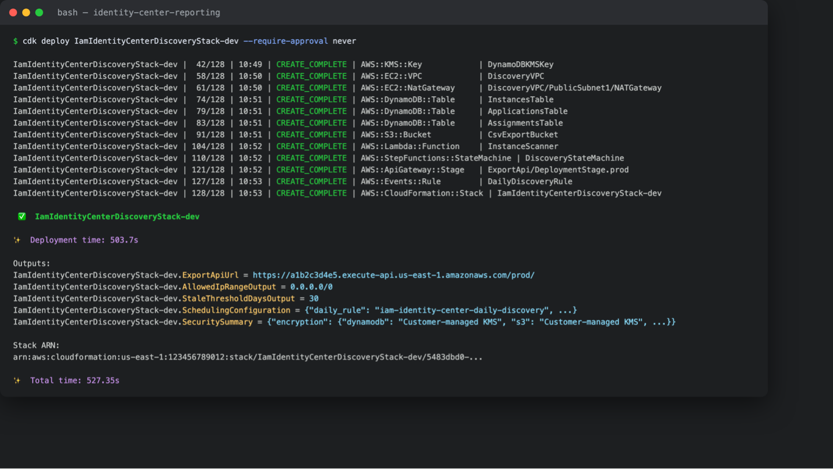Click the ExportApiUrl https link
This screenshot has width=833, height=471.
click(x=394, y=275)
